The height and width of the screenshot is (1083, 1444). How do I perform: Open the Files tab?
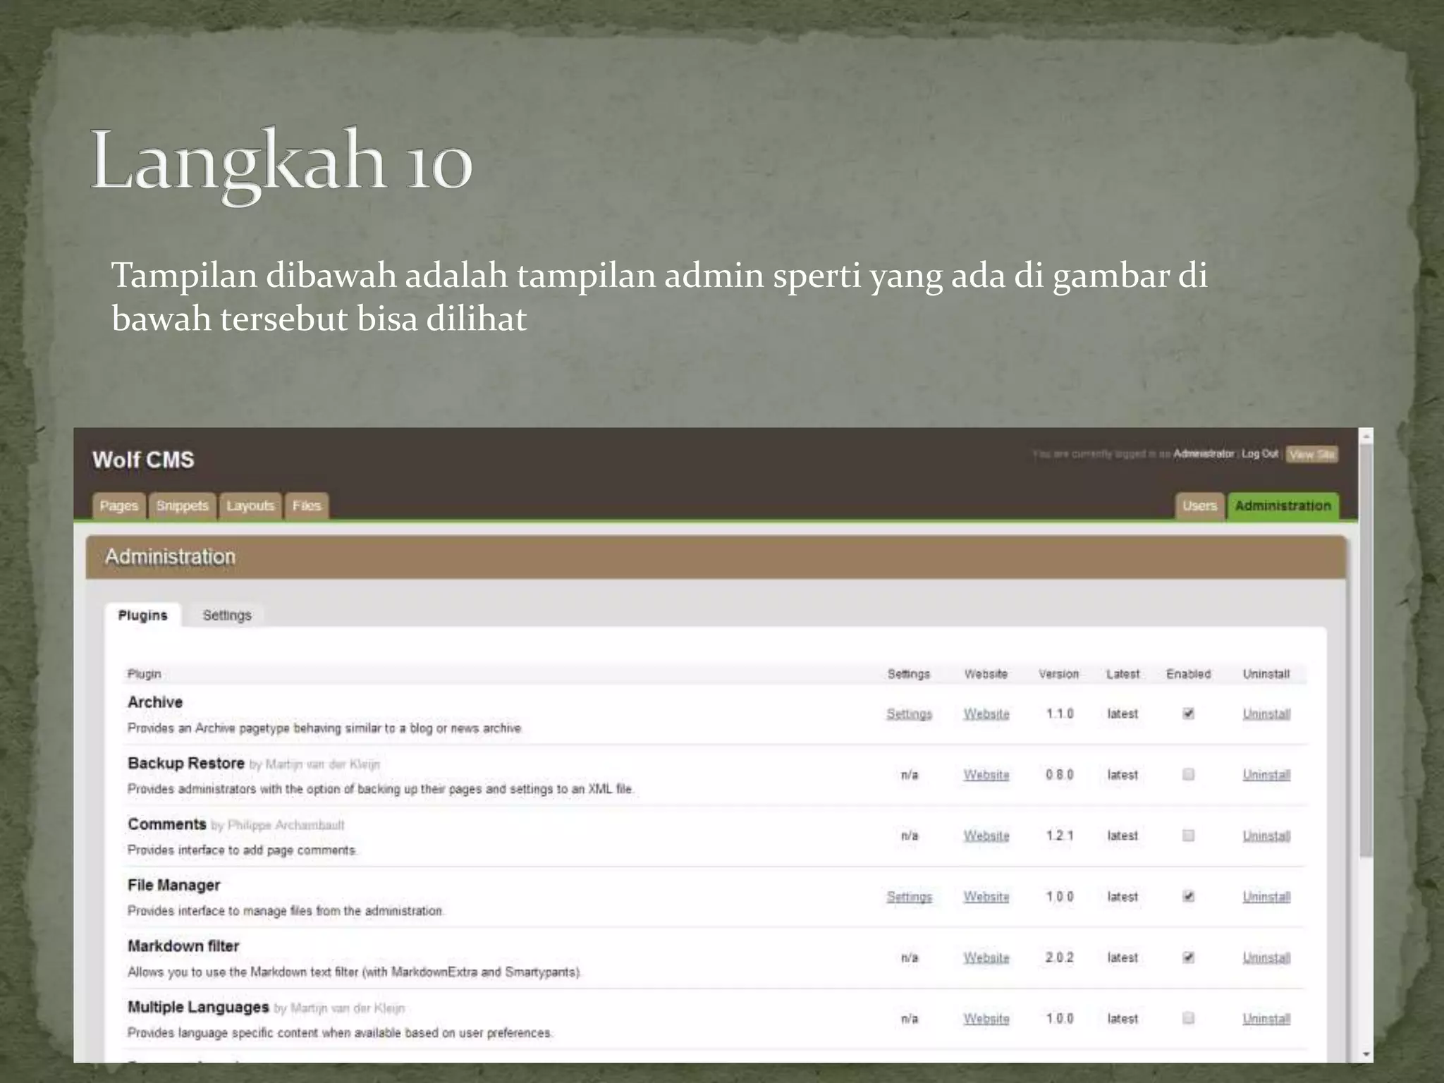point(307,506)
